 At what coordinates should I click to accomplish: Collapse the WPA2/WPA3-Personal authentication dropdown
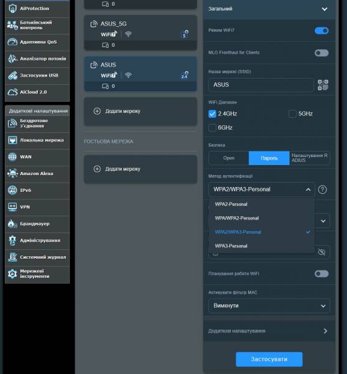coord(262,189)
